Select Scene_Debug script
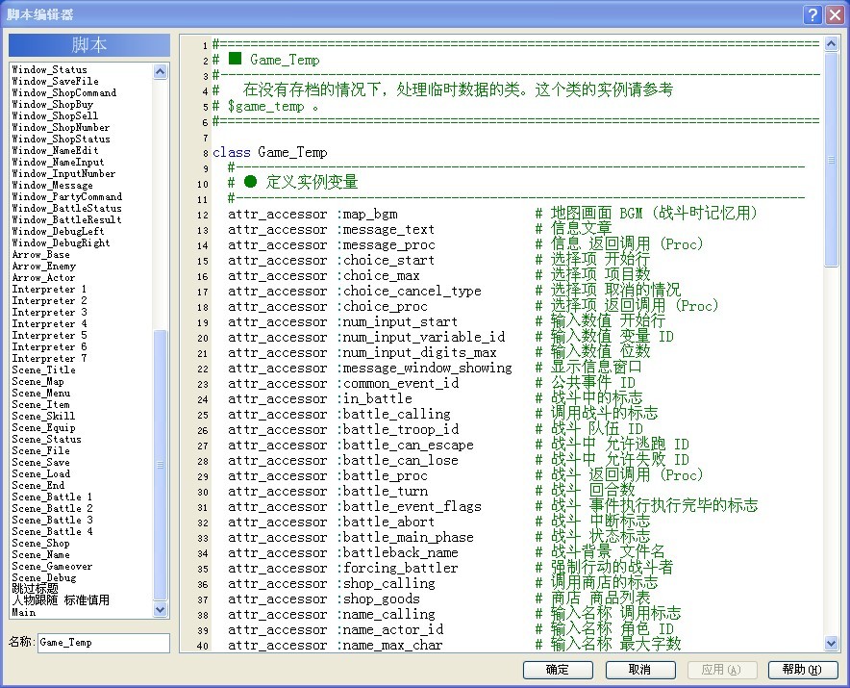Viewport: 850px width, 688px height. 44,578
